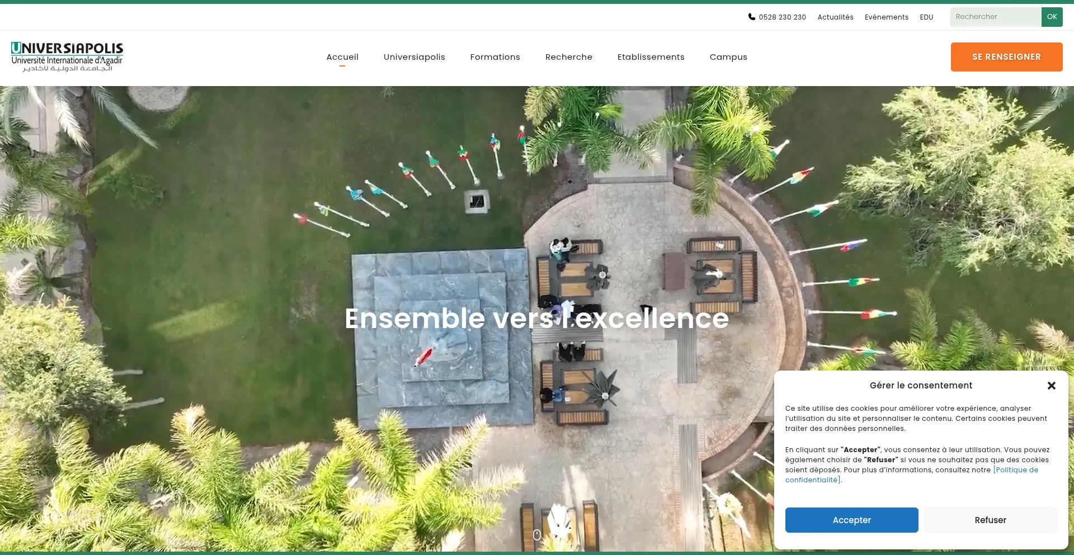Click the SE RENSEIGNER button

1006,57
